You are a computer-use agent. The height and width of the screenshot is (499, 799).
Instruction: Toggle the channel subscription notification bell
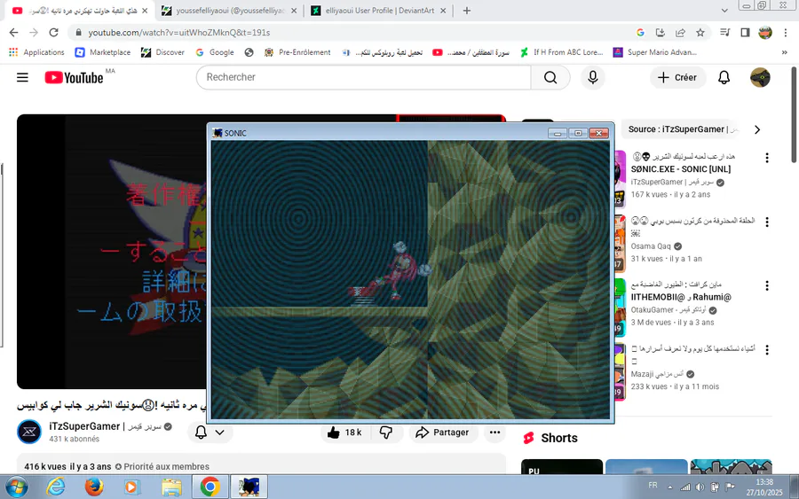(x=202, y=433)
